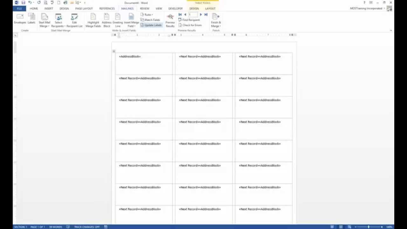Switch to the INSERT tab
Screen dimensions: 407x229
pyautogui.click(x=49, y=9)
